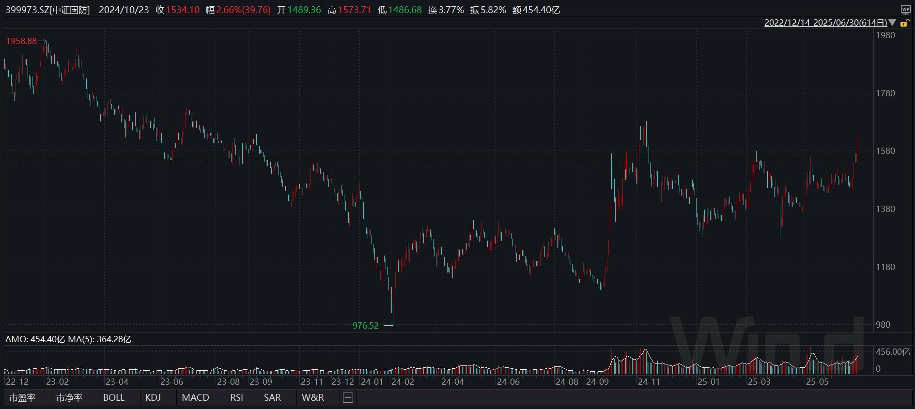Viewport: 915px width, 409px height.
Task: Click the opening value 1489.36
Action: click(304, 10)
